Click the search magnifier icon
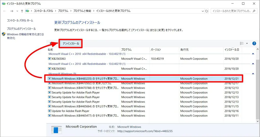The width and height of the screenshot is (260, 137). pos(254,11)
